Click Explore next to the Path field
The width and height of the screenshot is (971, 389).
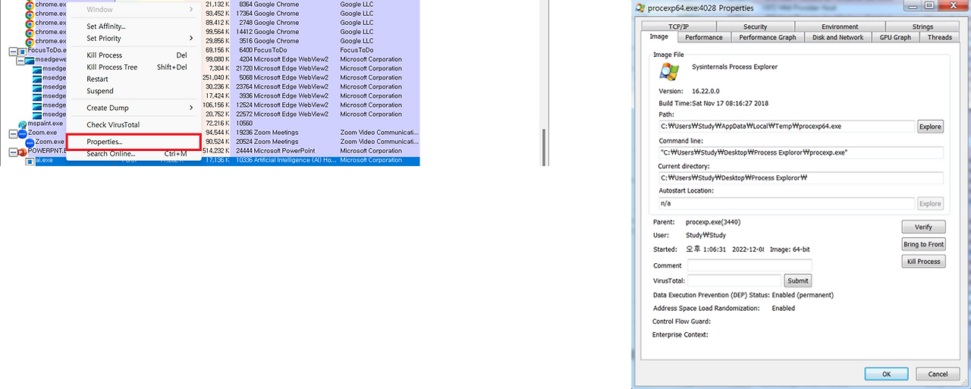930,127
